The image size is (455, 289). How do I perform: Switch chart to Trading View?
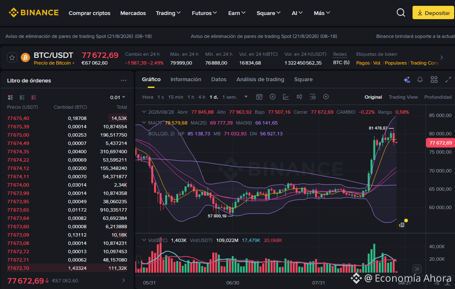pyautogui.click(x=403, y=97)
